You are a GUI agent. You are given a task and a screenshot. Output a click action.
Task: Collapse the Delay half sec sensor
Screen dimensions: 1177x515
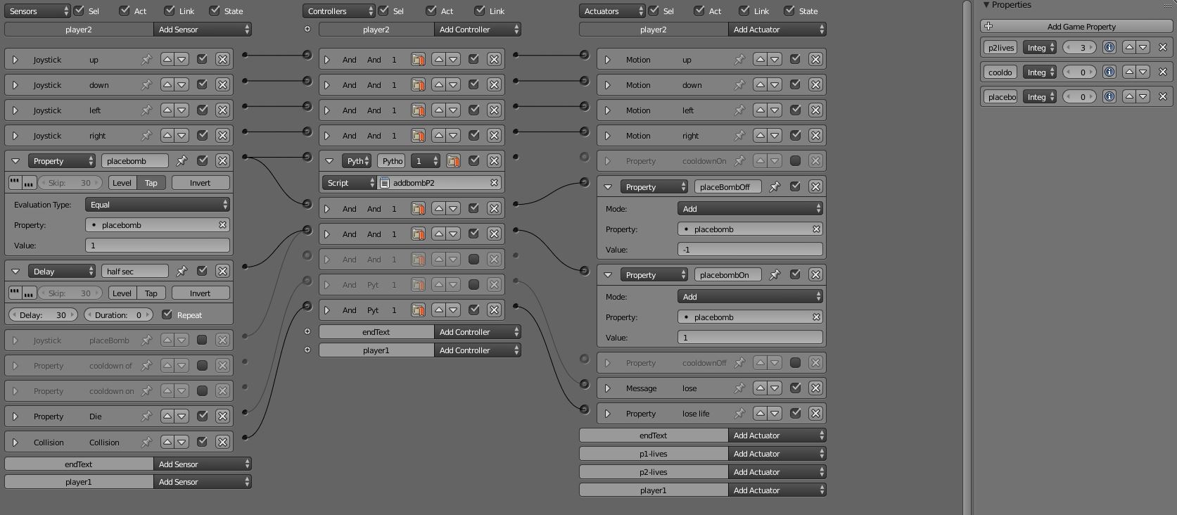pyautogui.click(x=15, y=271)
